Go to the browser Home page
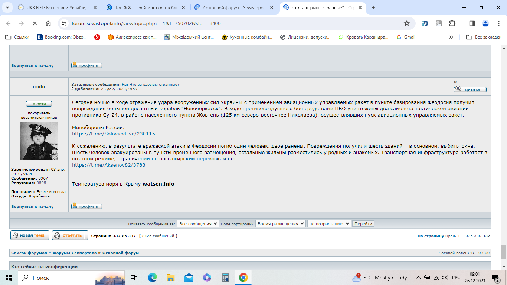Screen dimensions: 507x285 point(48,23)
